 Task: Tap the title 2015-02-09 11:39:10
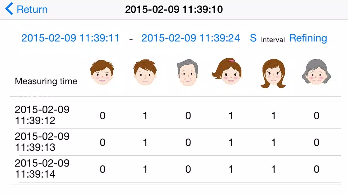click(174, 9)
